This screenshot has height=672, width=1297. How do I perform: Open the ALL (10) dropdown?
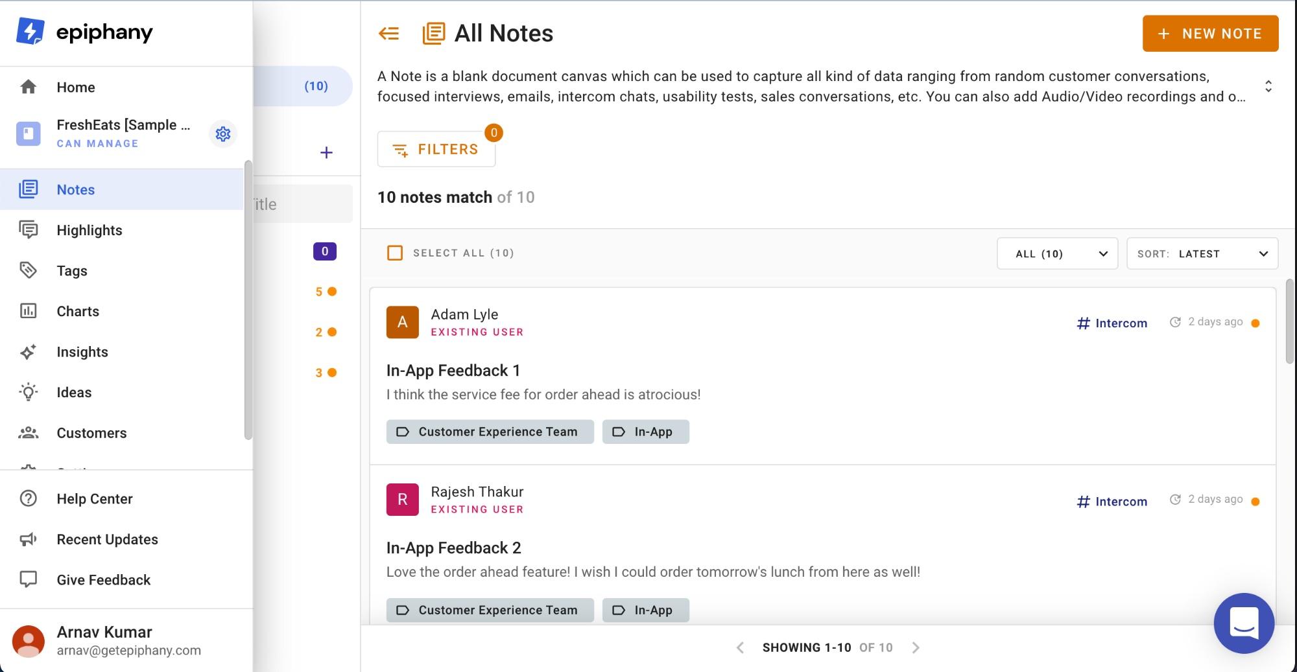[x=1057, y=253]
